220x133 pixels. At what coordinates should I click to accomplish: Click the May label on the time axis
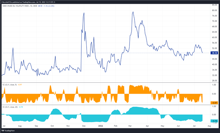click(163, 126)
